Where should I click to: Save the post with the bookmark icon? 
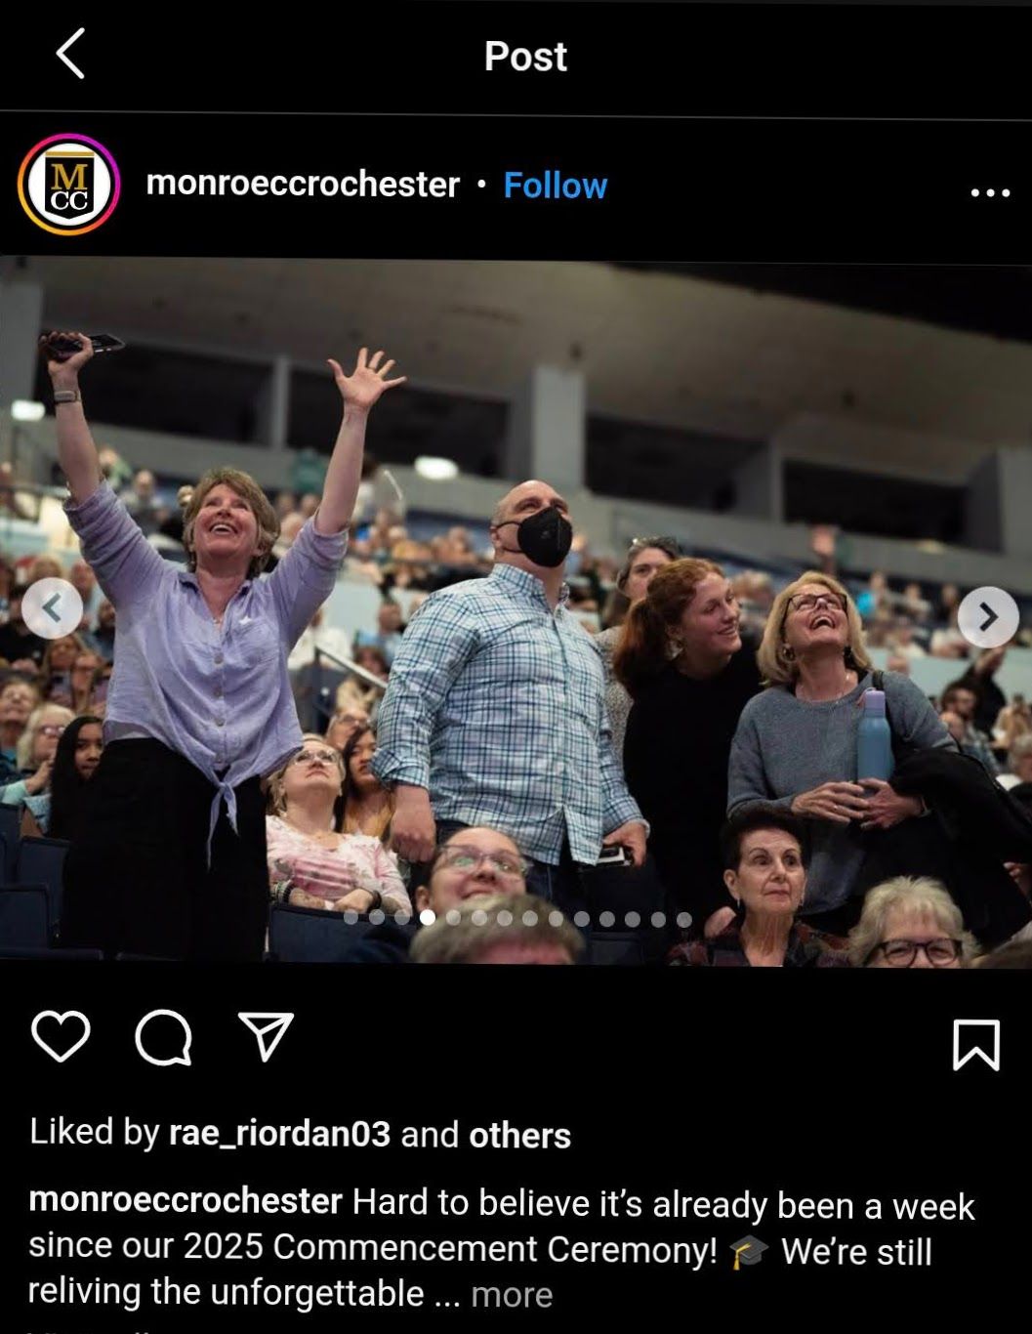pyautogui.click(x=975, y=1045)
